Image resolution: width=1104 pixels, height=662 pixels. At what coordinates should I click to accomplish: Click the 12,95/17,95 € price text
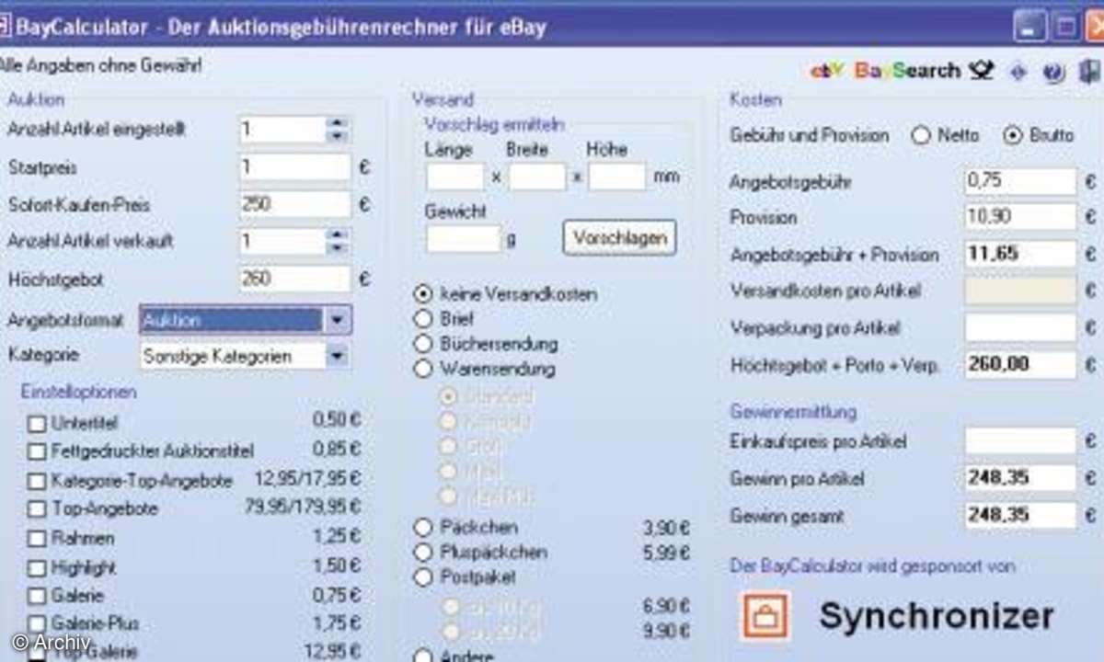[x=307, y=479]
